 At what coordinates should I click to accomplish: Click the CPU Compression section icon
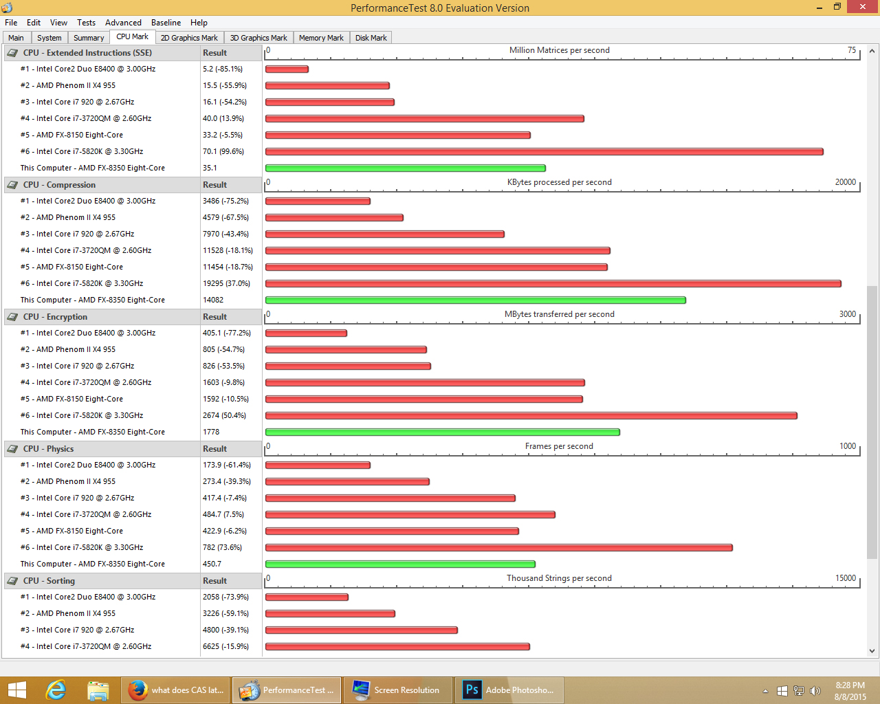pyautogui.click(x=12, y=185)
